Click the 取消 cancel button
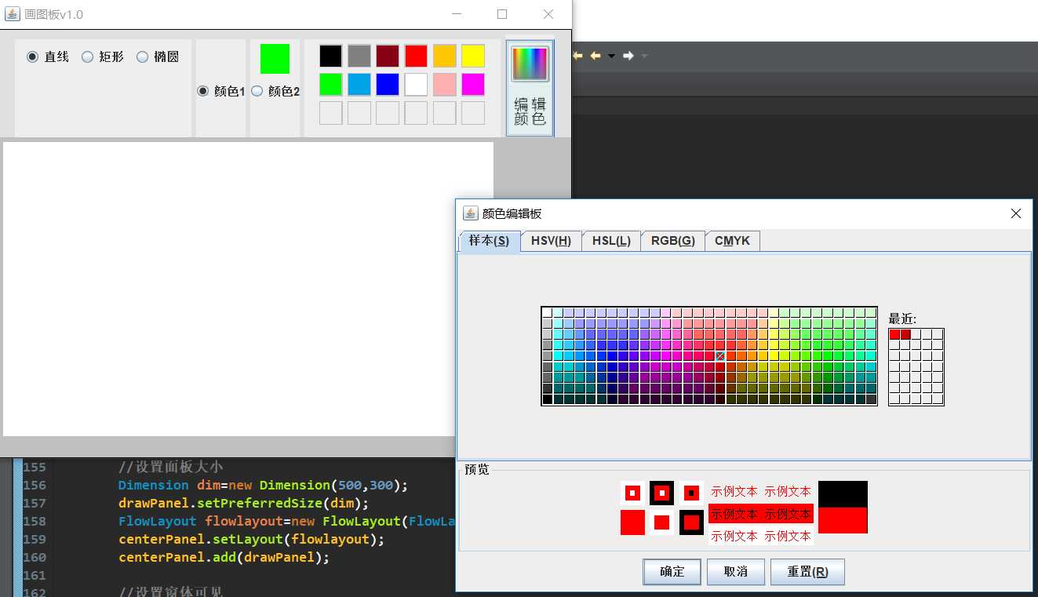1038x597 pixels. (x=736, y=572)
